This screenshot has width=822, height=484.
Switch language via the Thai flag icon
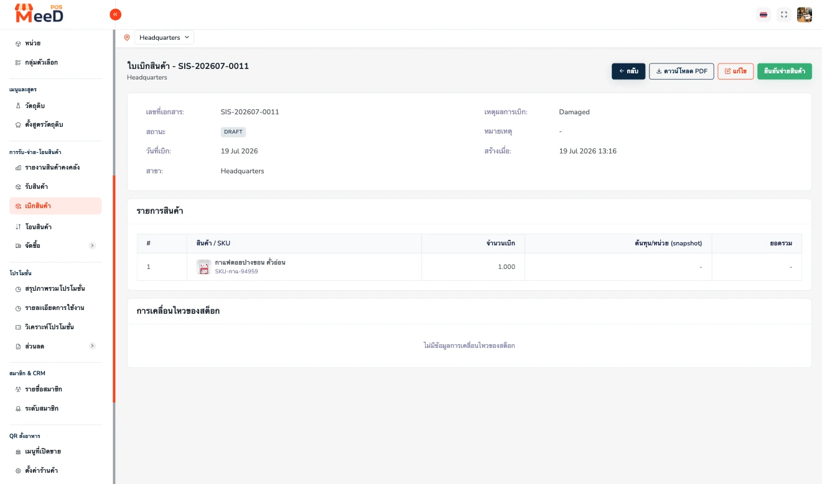(764, 15)
